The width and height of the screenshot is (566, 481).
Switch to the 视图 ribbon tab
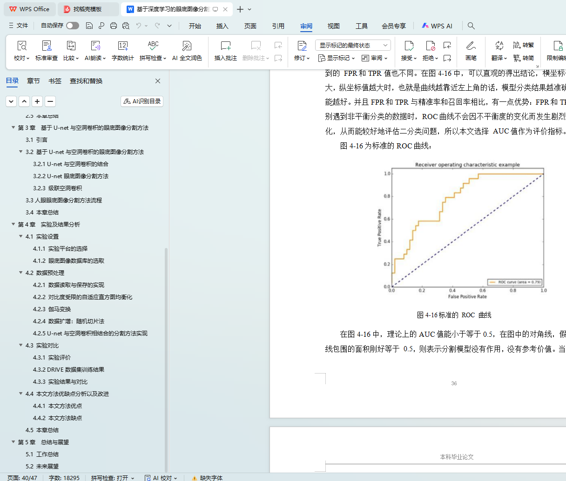(333, 26)
